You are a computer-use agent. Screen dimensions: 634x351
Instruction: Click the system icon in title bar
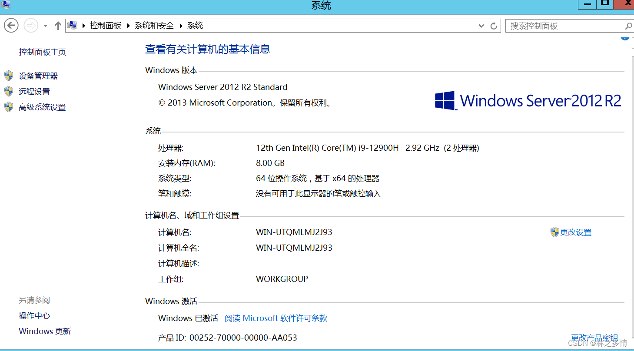tap(6, 5)
